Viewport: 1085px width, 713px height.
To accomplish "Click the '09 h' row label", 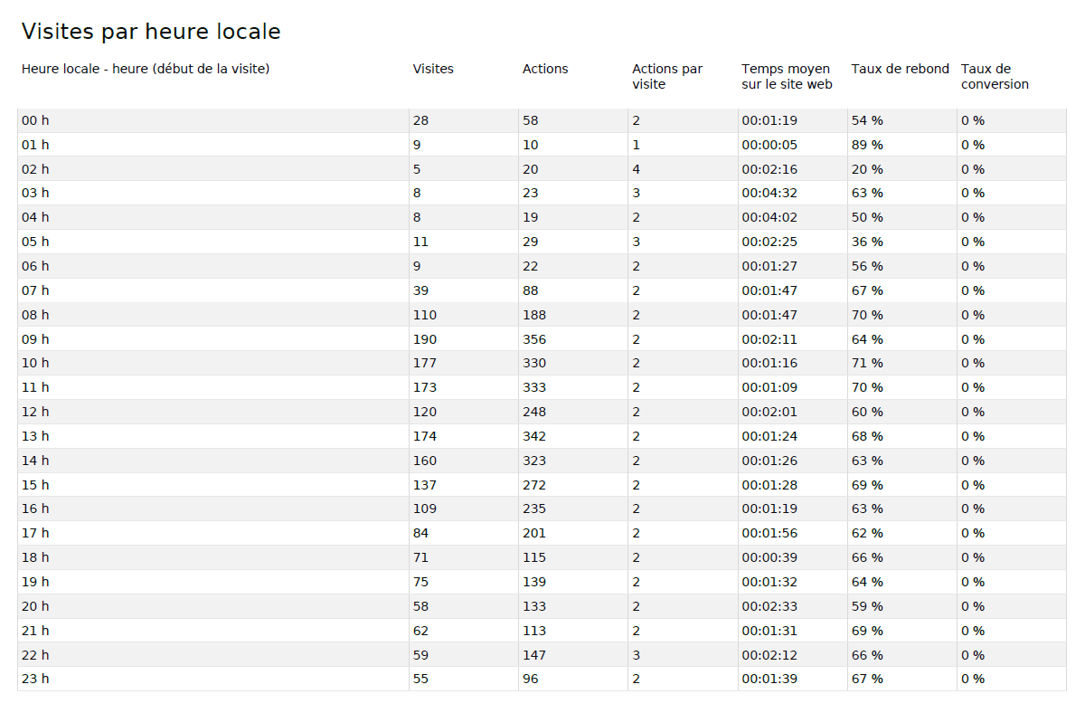I will click(x=35, y=339).
